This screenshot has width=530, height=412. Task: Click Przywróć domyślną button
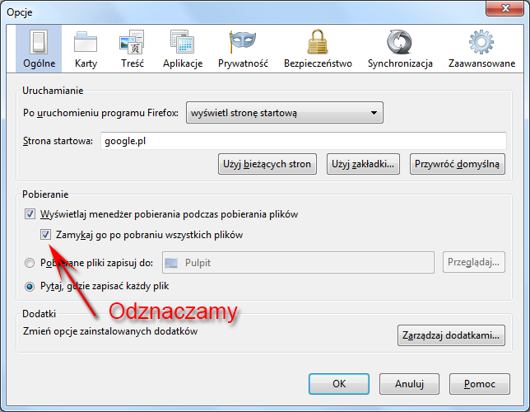tap(457, 164)
